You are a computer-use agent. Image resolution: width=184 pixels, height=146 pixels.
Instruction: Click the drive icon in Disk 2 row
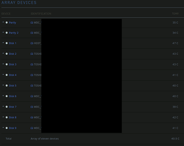(32, 54)
